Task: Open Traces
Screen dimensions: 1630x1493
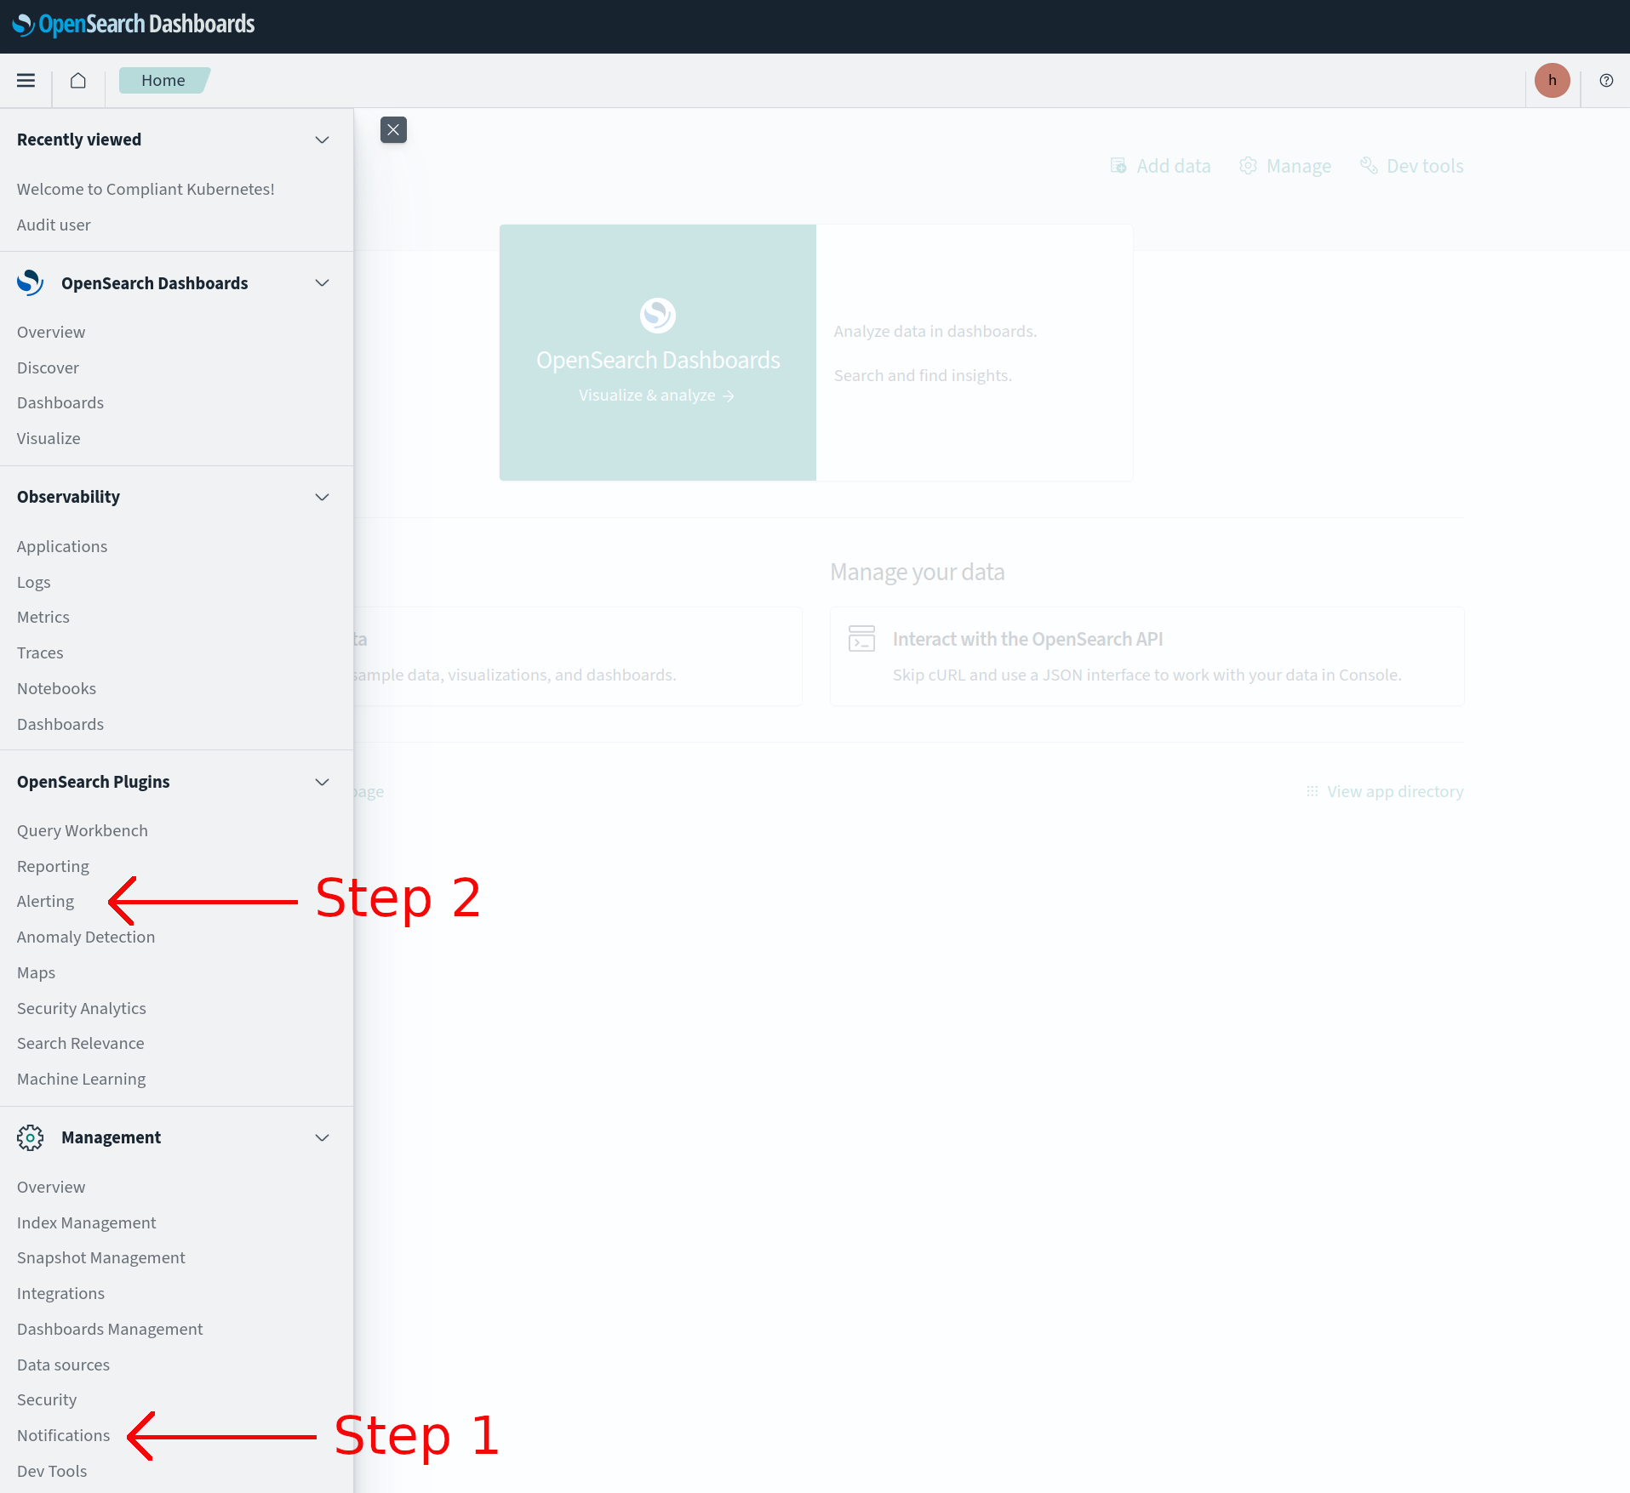Action: point(40,652)
